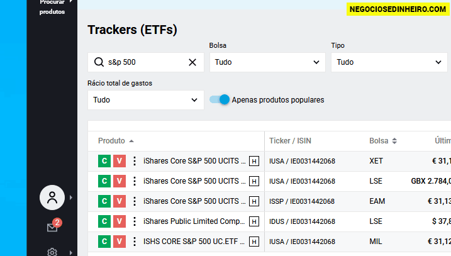Open iShares Core S&P 500 UCITS on XET
The width and height of the screenshot is (451, 256).
(x=194, y=161)
